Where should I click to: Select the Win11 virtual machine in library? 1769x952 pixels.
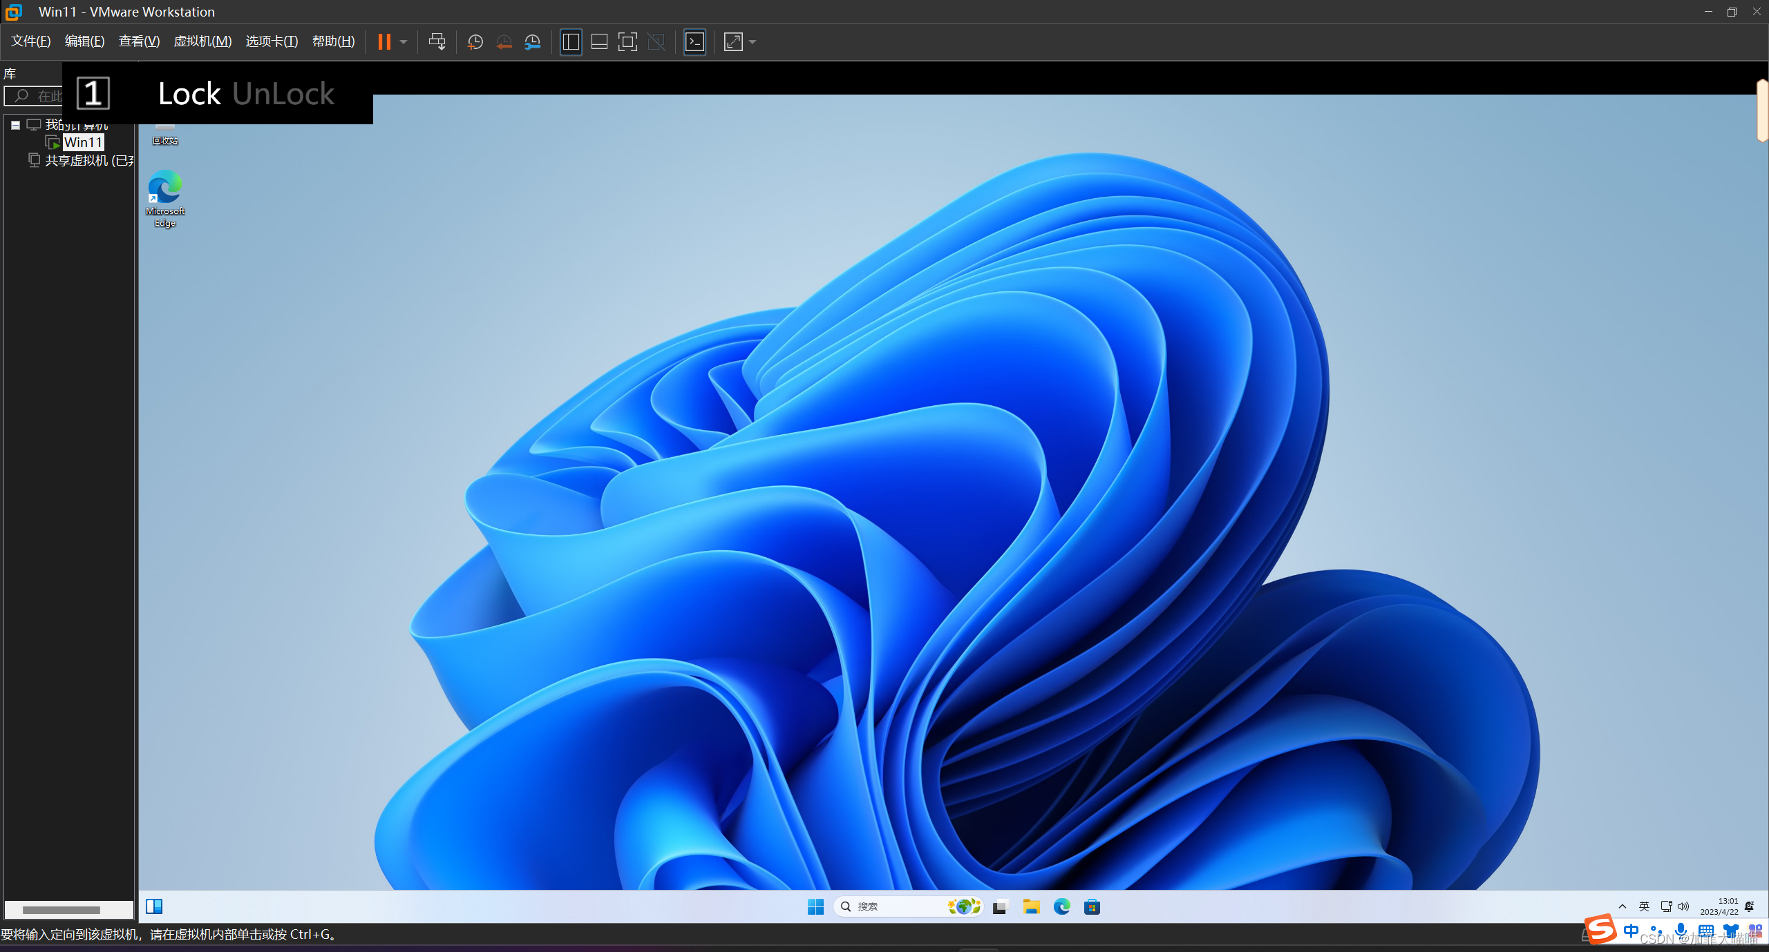(83, 142)
